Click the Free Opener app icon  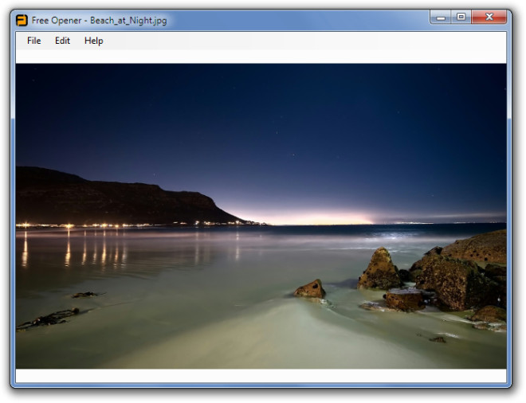coord(22,20)
